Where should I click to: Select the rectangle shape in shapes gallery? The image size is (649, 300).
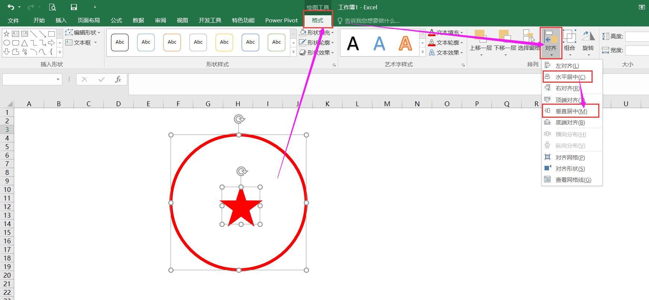click(x=52, y=34)
